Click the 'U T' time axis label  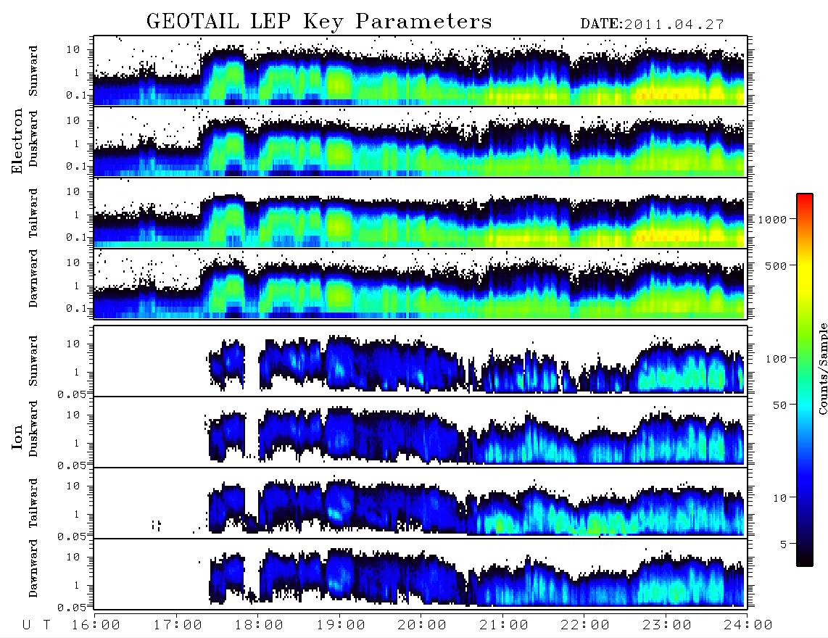(37, 625)
